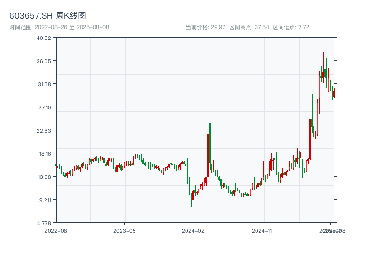Click the period low label 区间低点: 7.72

(291, 27)
